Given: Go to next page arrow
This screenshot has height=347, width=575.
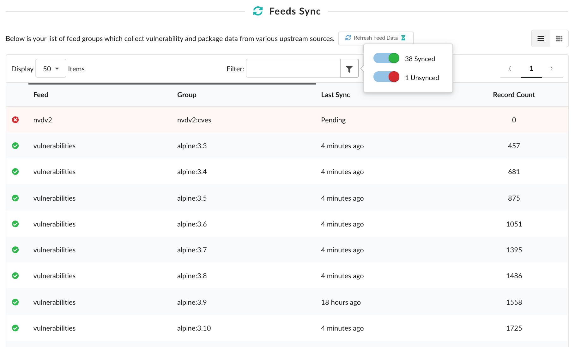Looking at the screenshot, I should [x=551, y=68].
